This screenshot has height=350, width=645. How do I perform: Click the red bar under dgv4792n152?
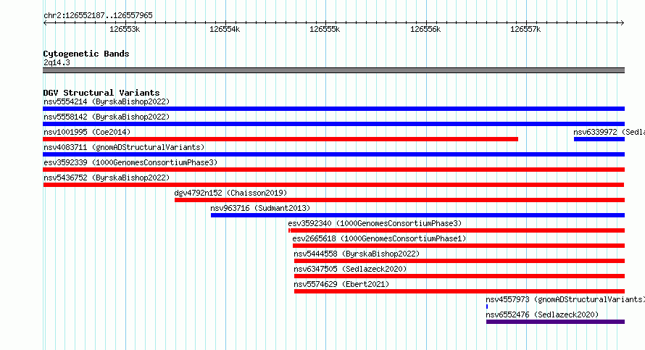(x=399, y=200)
